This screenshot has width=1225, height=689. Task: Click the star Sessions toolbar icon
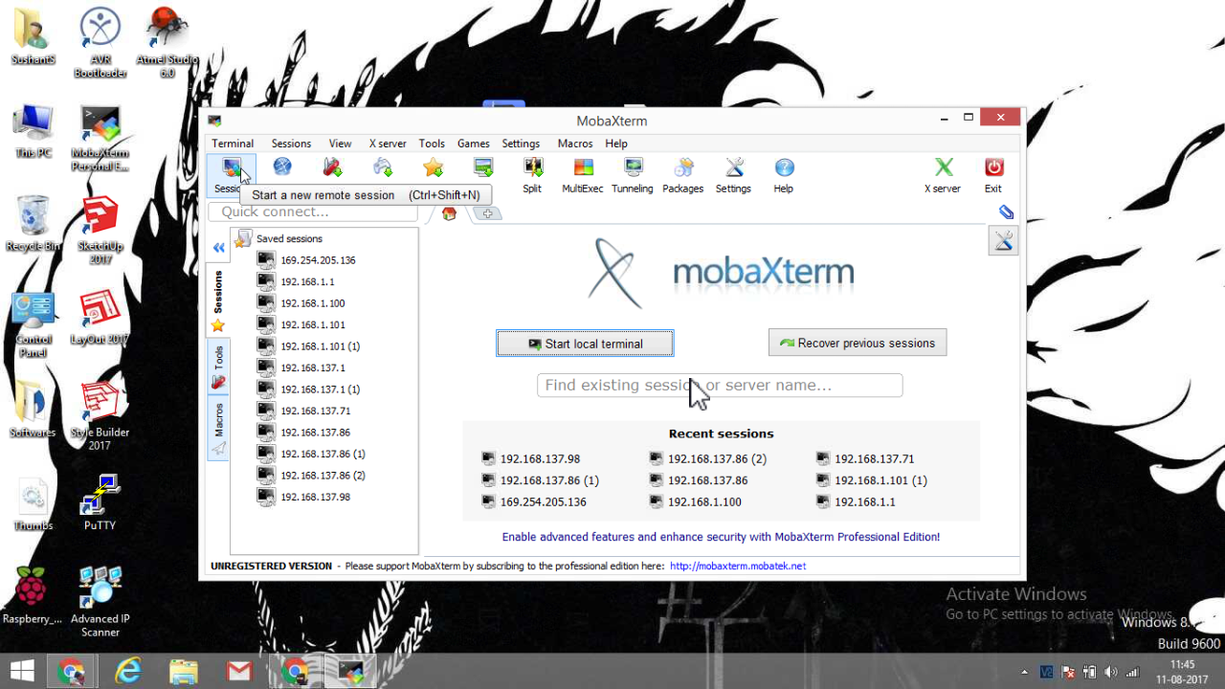point(434,167)
